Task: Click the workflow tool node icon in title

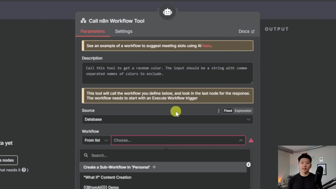Action: [x=83, y=21]
